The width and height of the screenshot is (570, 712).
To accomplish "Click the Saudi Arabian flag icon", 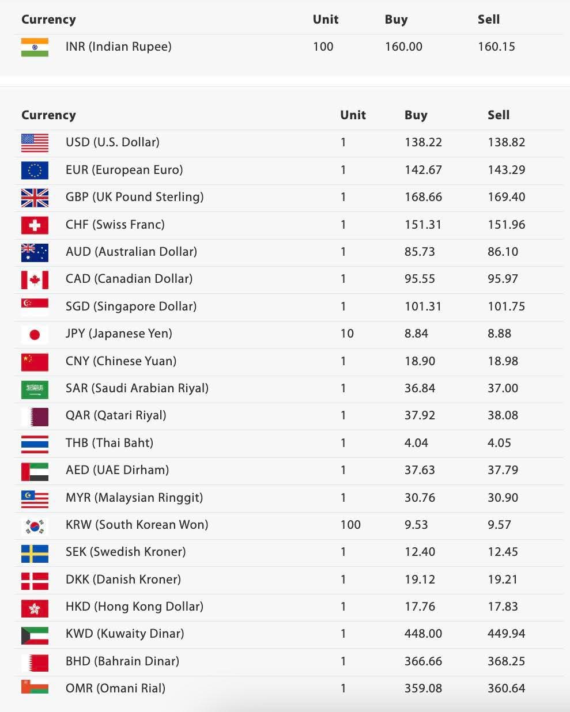I will (x=35, y=389).
